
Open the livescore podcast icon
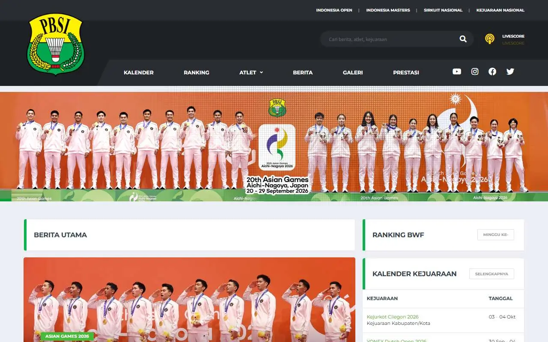click(x=489, y=39)
